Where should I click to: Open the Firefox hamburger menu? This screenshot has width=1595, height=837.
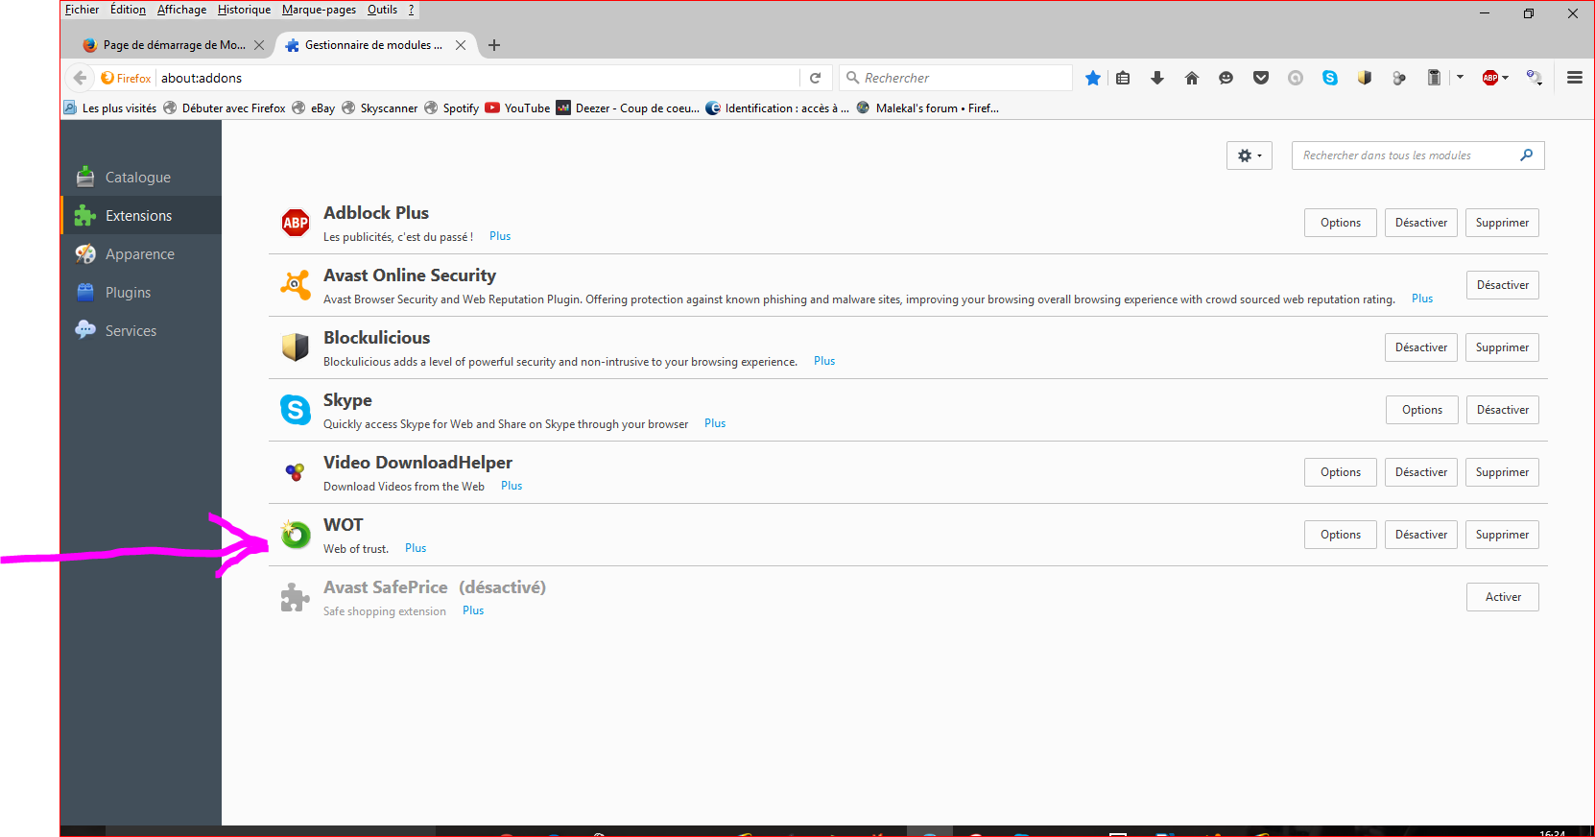tap(1575, 78)
